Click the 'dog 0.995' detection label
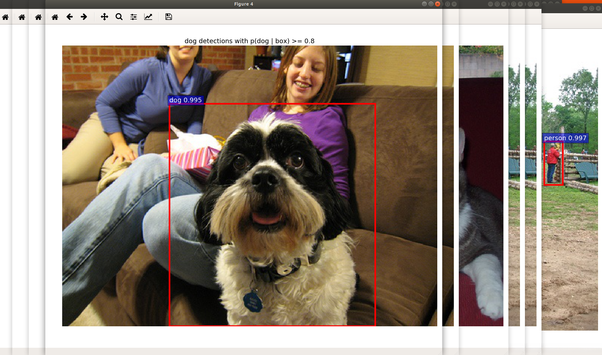Viewport: 602px width, 355px height. (186, 100)
